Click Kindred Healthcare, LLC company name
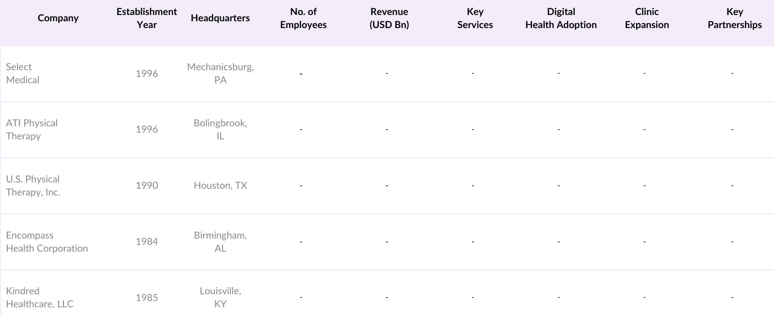774x316 pixels. pyautogui.click(x=40, y=297)
